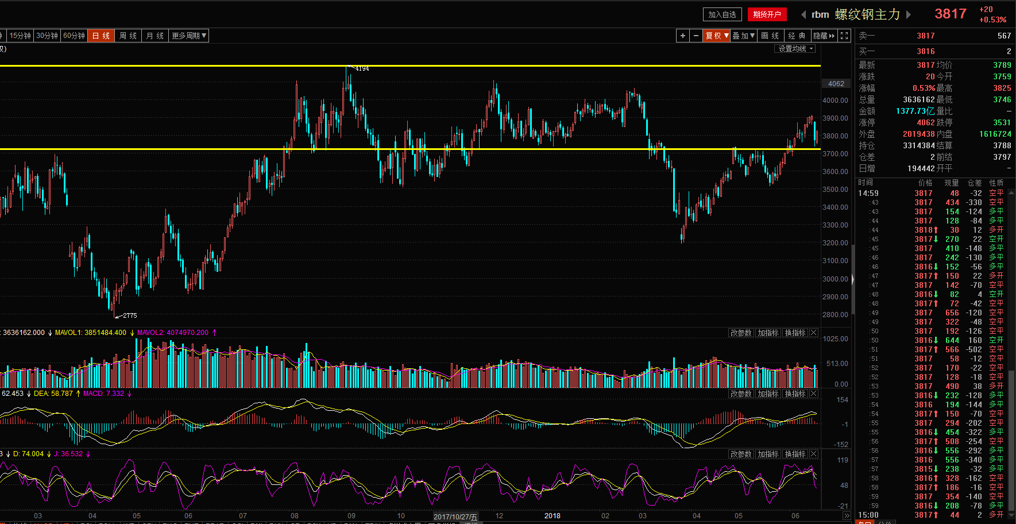Image resolution: width=1016 pixels, height=524 pixels.
Task: Click the zoom in plus icon
Action: (x=682, y=36)
